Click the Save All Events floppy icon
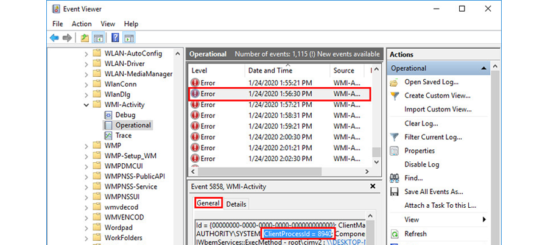This screenshot has height=245, width=548. [x=394, y=192]
